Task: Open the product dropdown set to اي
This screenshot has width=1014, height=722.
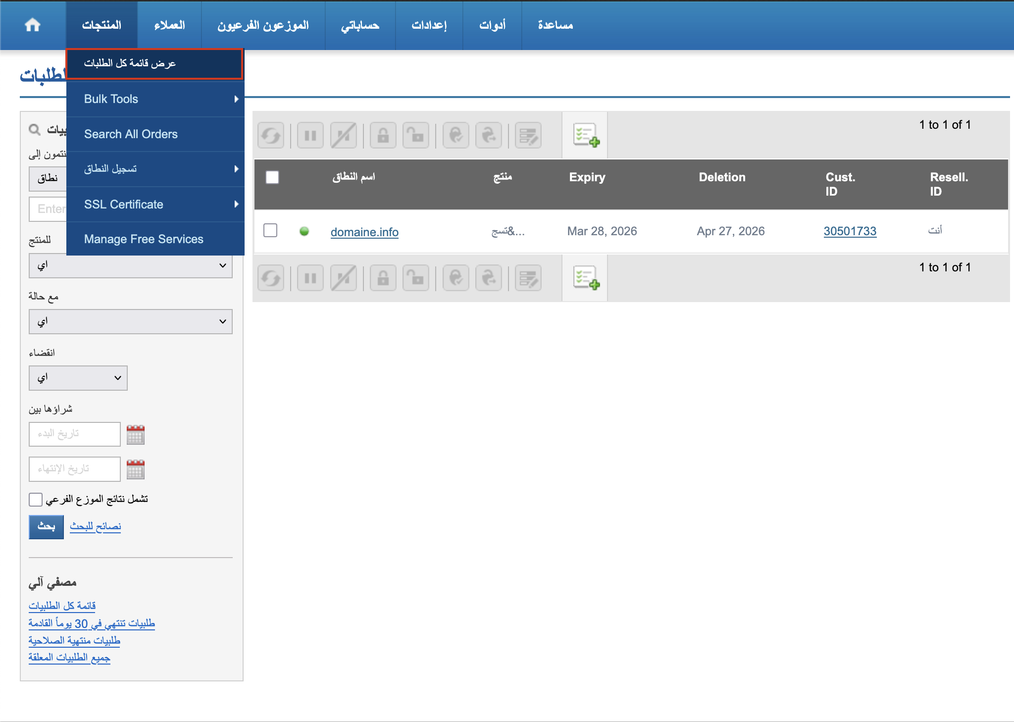Action: point(131,266)
